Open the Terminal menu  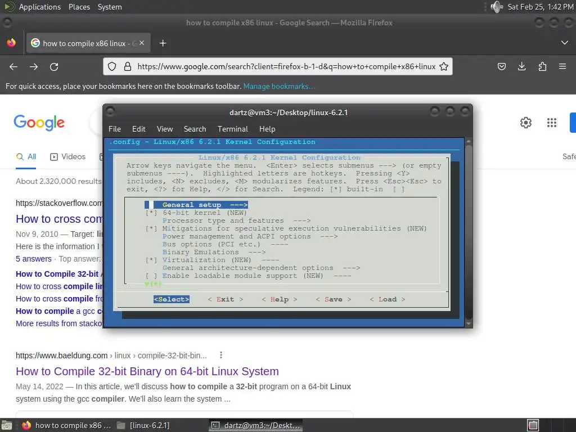232,129
